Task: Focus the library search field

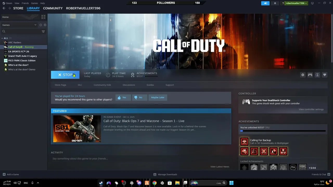Action: tap(21, 31)
